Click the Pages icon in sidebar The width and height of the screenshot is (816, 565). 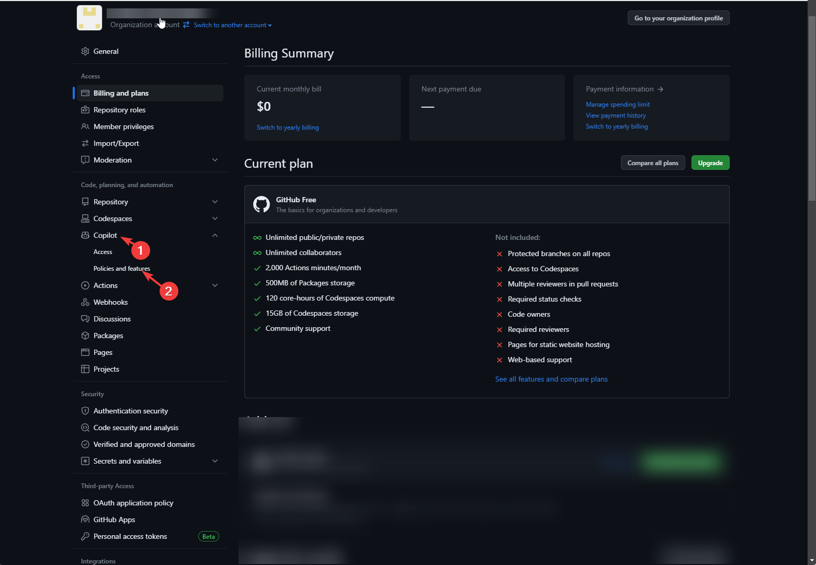(x=85, y=352)
